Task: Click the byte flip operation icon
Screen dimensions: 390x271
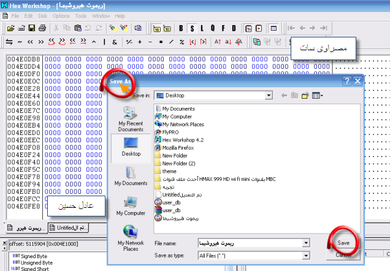Action: (9, 42)
